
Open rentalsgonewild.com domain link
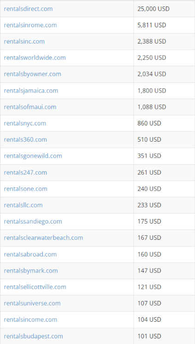(33, 156)
